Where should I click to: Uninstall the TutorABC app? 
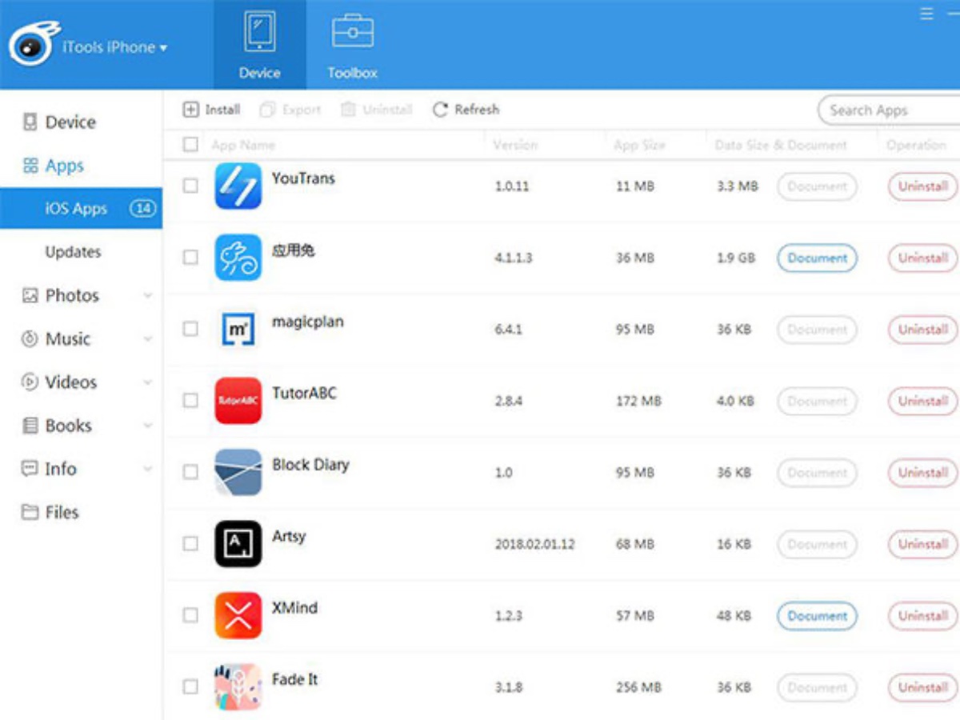pos(923,401)
